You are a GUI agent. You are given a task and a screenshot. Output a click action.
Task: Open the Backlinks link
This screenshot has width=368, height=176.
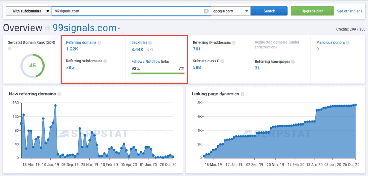(x=139, y=42)
